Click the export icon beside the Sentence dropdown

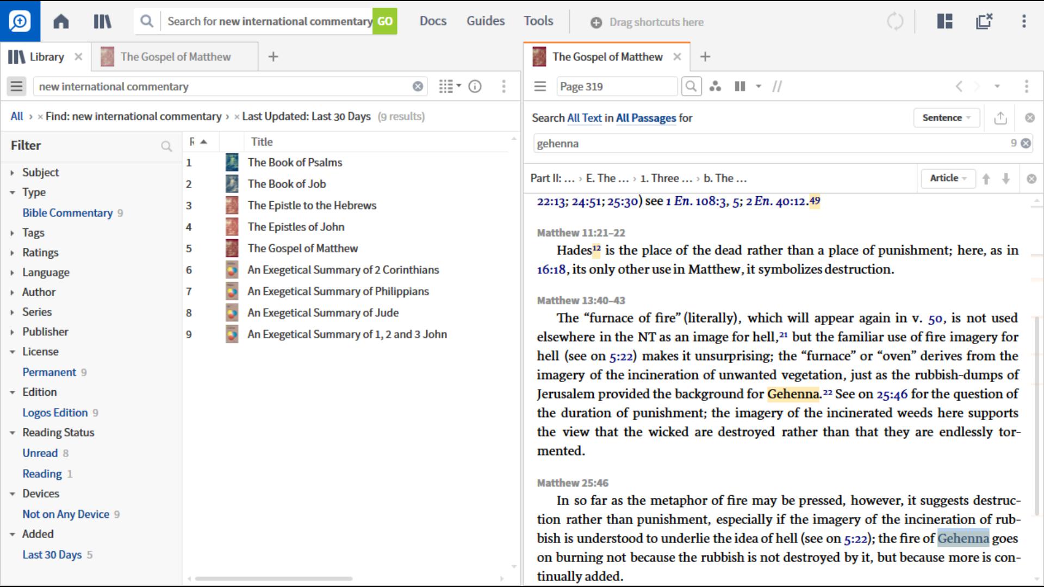[x=1000, y=117]
